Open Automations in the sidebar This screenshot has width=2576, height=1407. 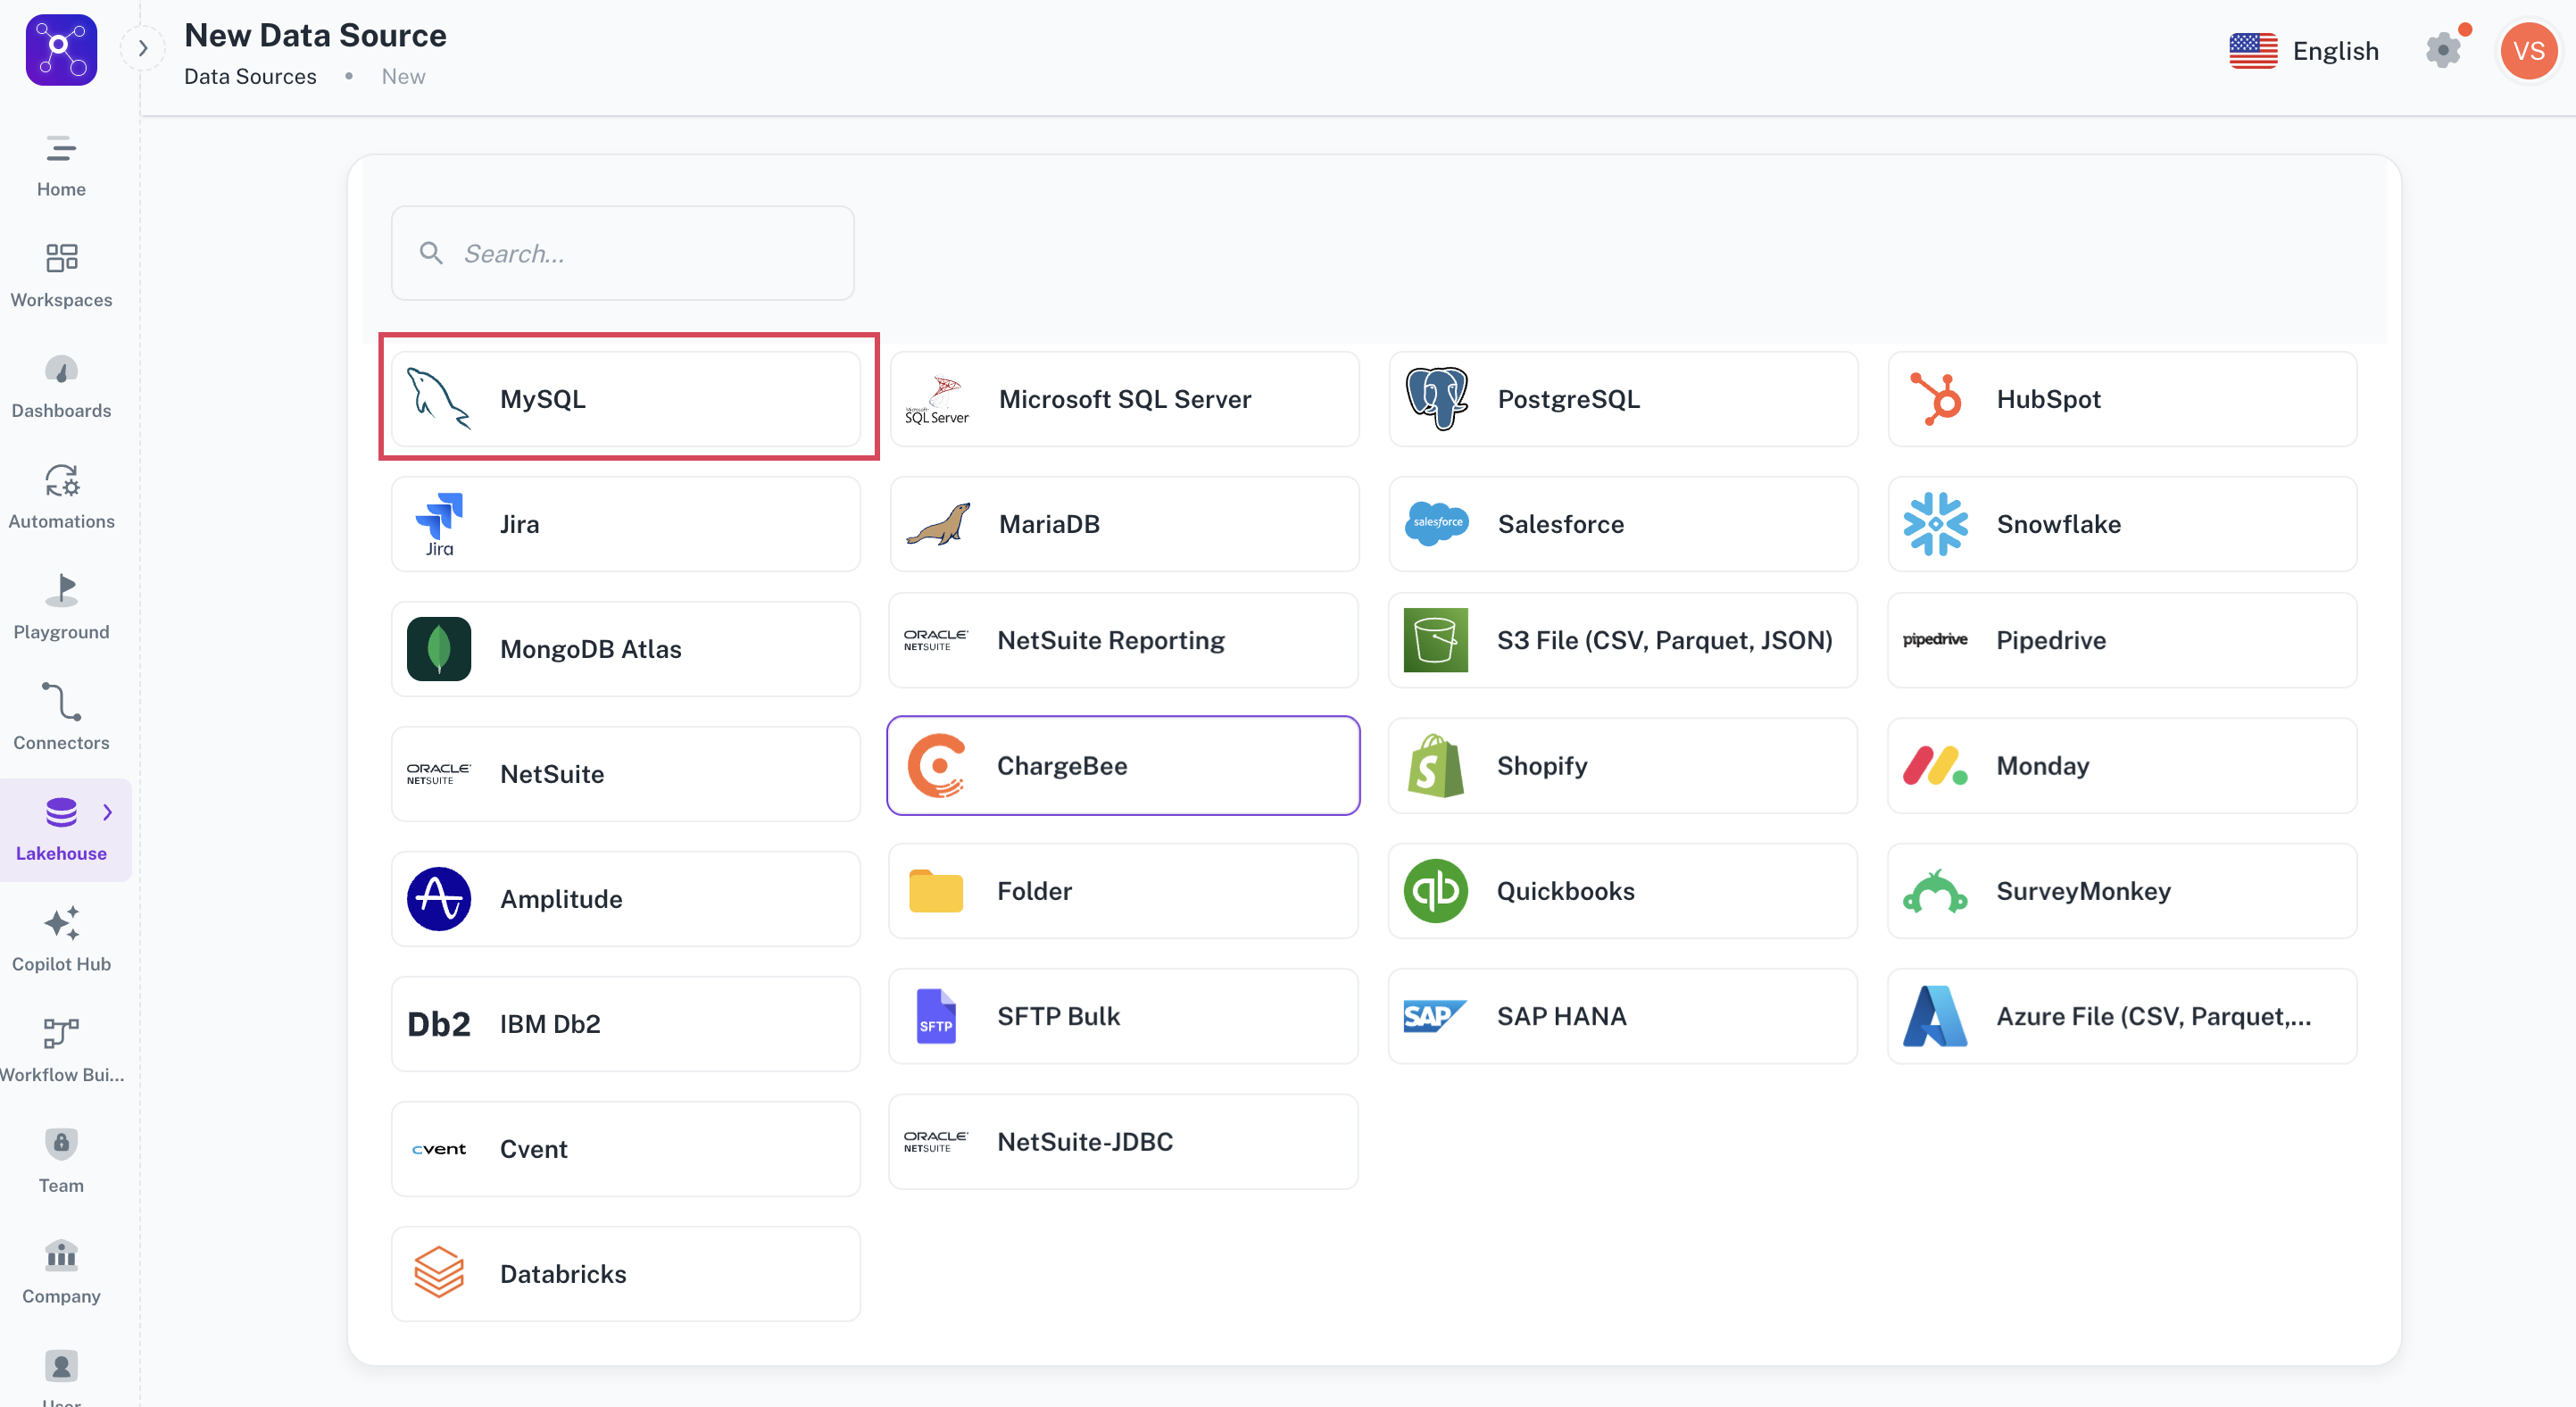[x=61, y=498]
